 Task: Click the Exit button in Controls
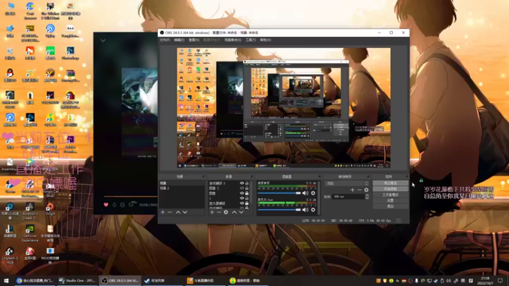pyautogui.click(x=390, y=206)
